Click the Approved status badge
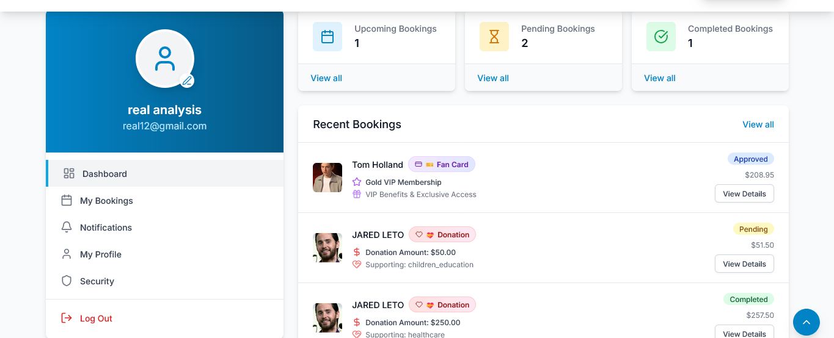834x338 pixels. click(751, 159)
